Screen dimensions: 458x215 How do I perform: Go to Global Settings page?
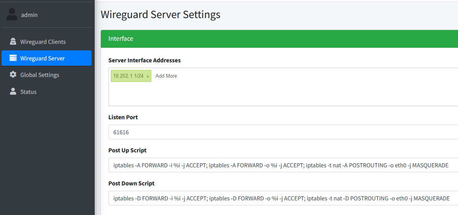click(x=47, y=75)
